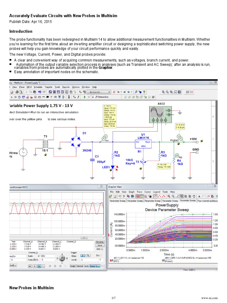This screenshot has height=303, width=227.
Task: Select AC coupling on oscilloscope
Action: [x=30, y=266]
